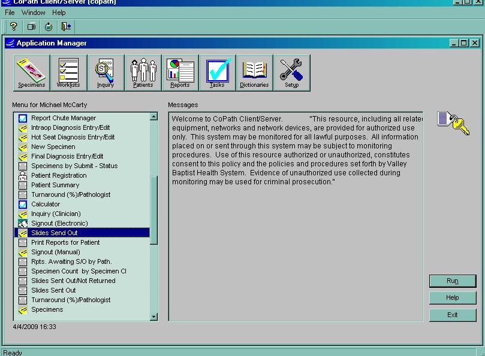This screenshot has height=356, width=485.
Task: Click the Exit button
Action: tap(452, 315)
